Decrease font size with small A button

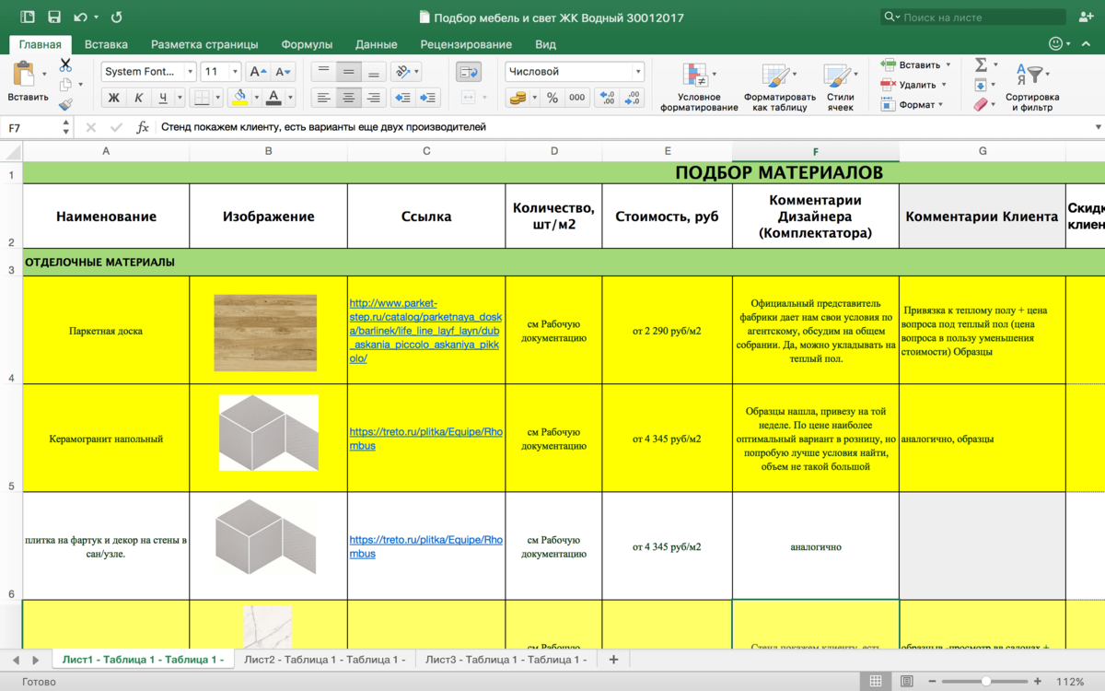[x=284, y=72]
